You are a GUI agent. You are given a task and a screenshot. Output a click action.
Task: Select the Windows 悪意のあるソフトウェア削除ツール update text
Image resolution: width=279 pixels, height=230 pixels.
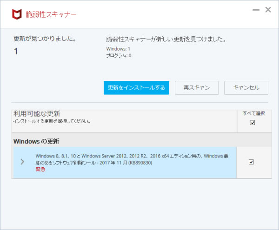132,159
